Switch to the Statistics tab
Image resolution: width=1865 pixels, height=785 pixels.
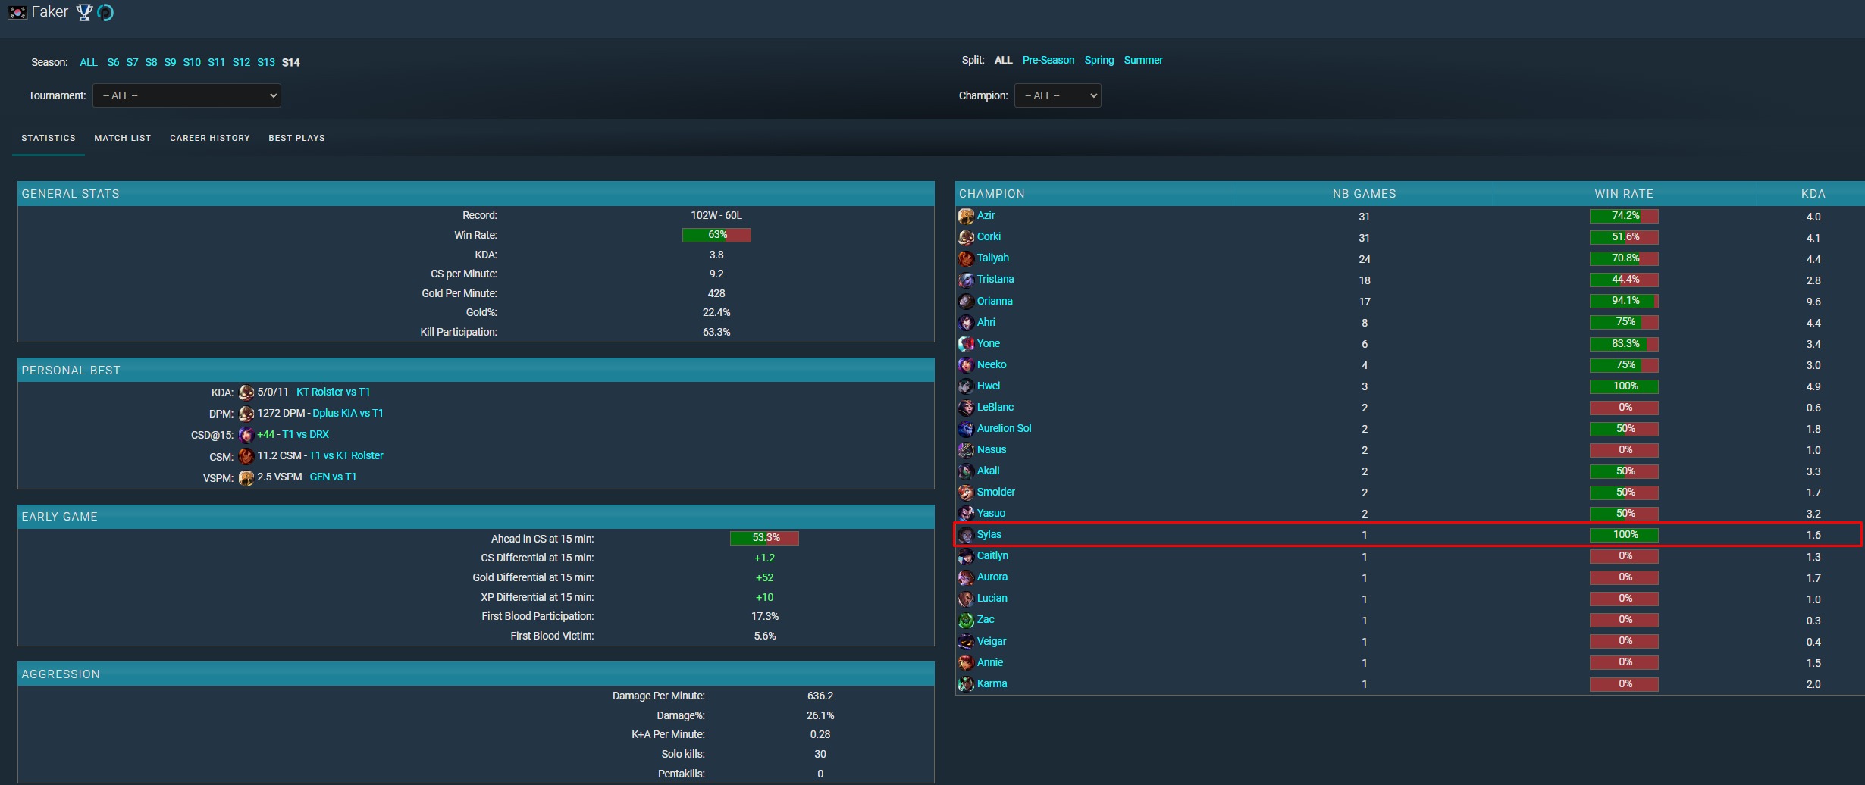coord(49,138)
